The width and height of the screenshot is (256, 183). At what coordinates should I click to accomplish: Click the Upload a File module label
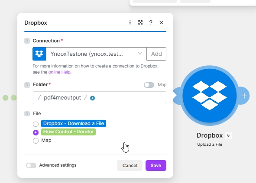coord(210,144)
